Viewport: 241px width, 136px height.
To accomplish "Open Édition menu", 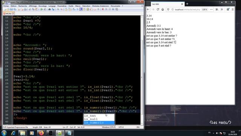I will (x=14, y=6).
